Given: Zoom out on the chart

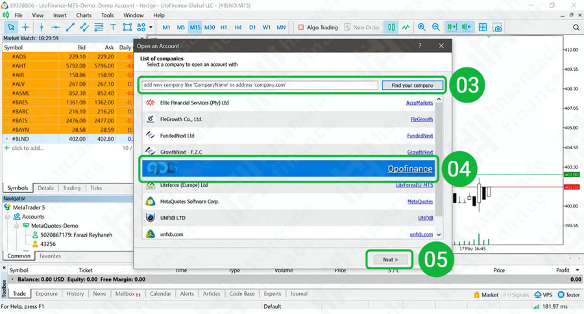Looking at the screenshot, I should coord(436,27).
